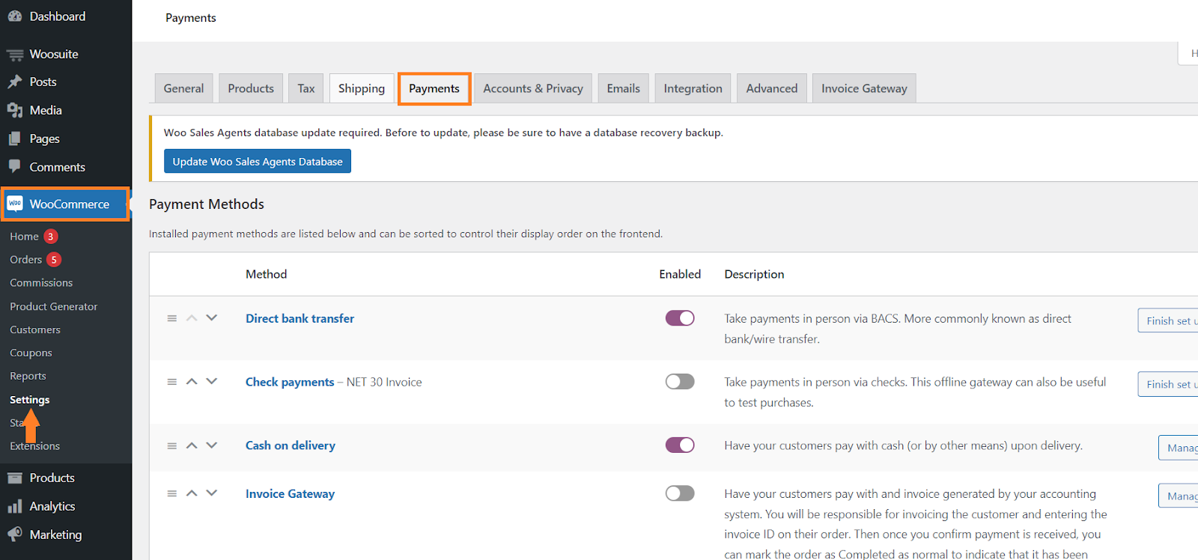Click the Marketing megaphone icon

15,534
